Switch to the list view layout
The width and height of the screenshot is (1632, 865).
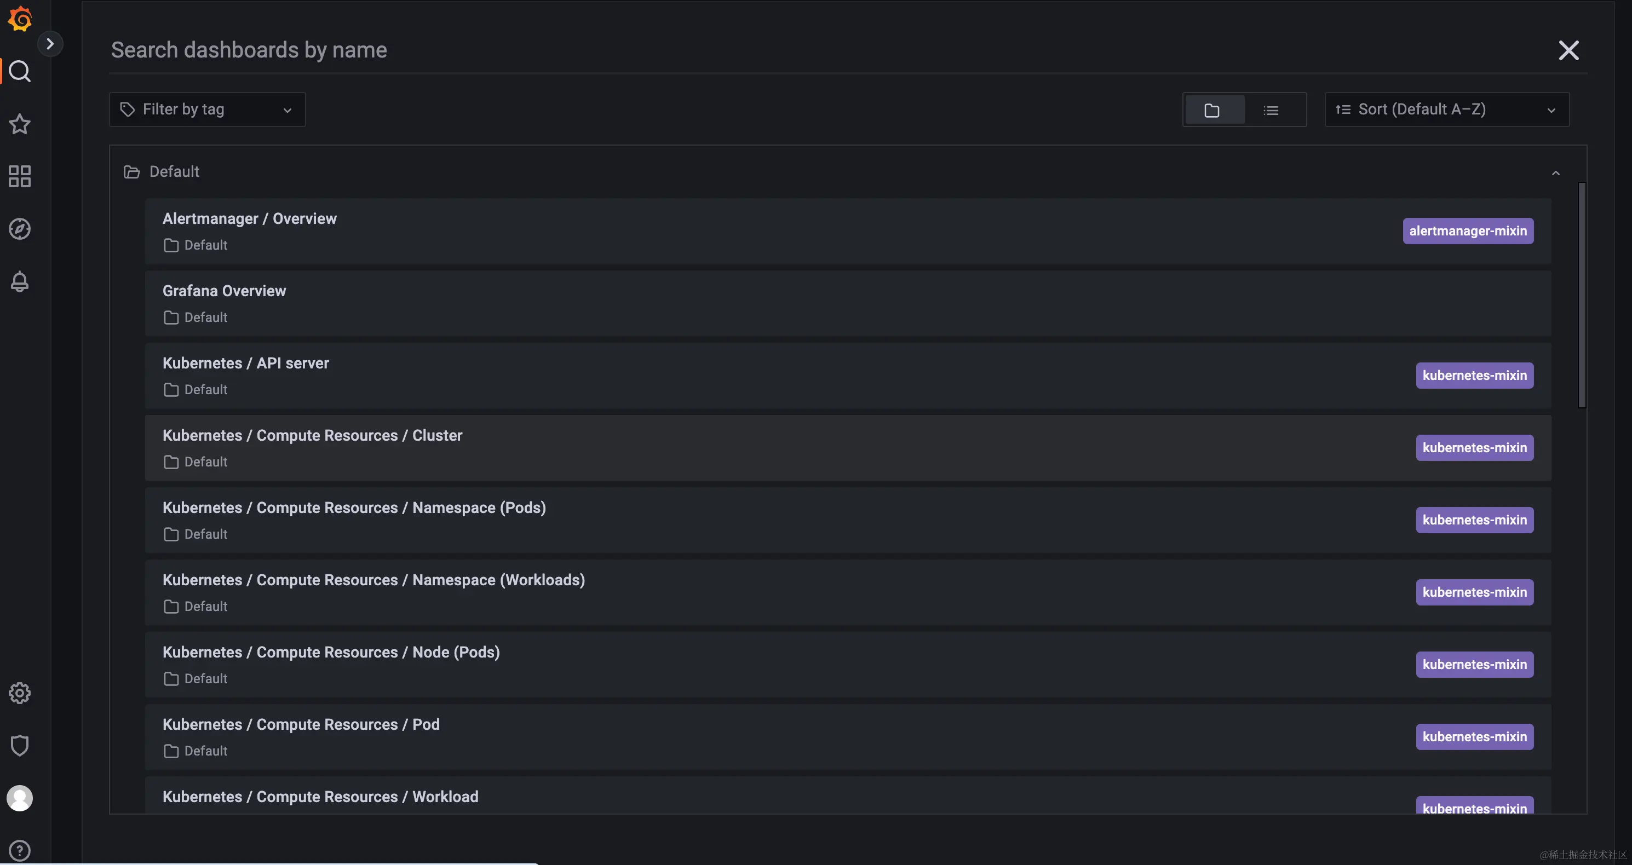coord(1271,110)
